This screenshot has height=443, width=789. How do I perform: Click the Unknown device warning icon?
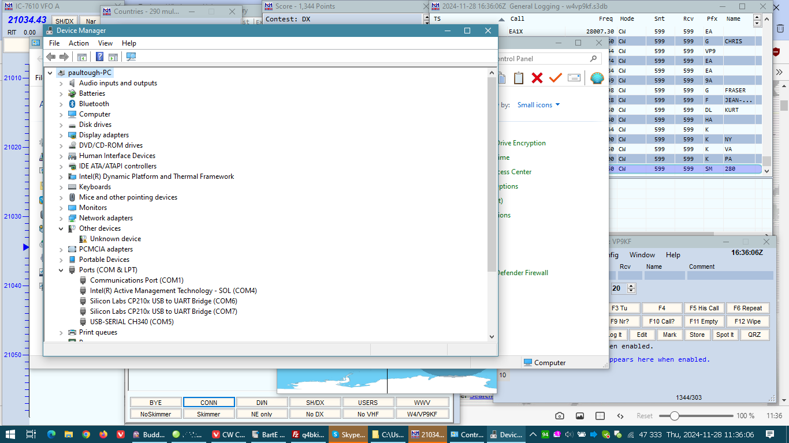click(x=83, y=239)
